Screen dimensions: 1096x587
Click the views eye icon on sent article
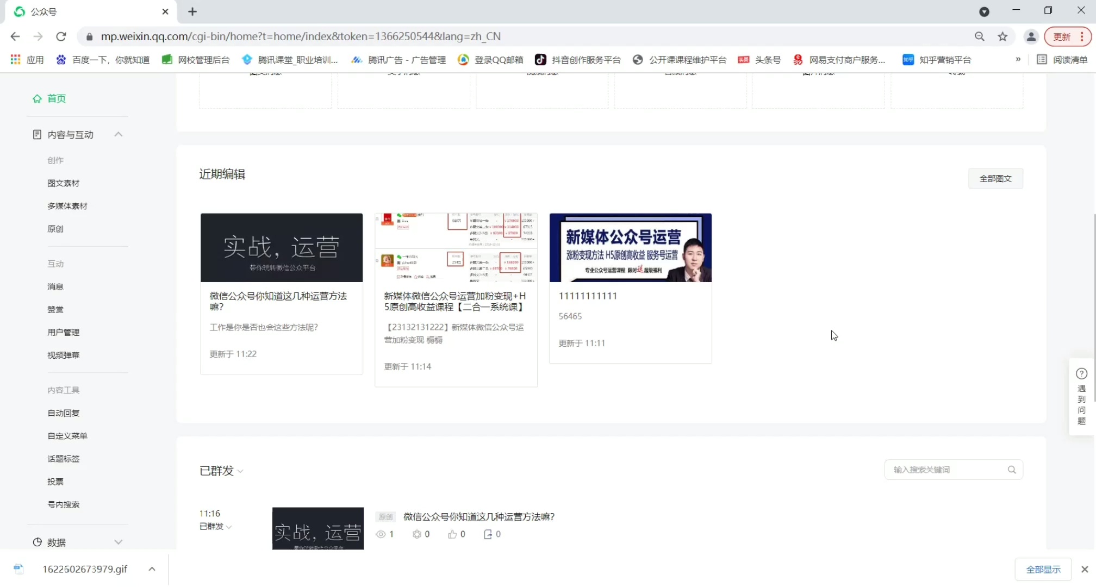(381, 534)
